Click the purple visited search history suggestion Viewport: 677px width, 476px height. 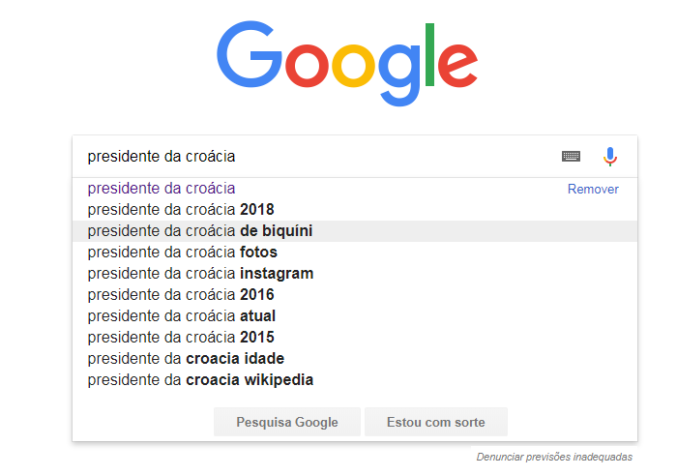tap(162, 189)
